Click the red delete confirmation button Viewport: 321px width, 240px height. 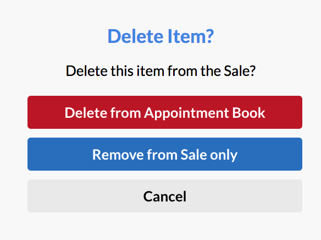coord(165,112)
